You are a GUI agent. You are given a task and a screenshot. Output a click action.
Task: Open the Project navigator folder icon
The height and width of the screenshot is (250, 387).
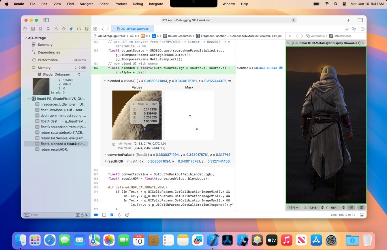click(x=25, y=29)
